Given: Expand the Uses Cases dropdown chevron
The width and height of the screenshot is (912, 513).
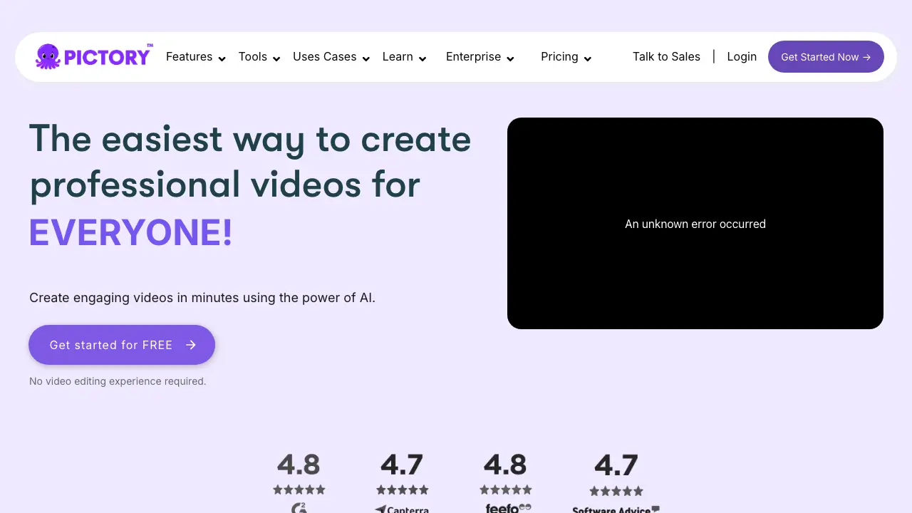Looking at the screenshot, I should 366,58.
